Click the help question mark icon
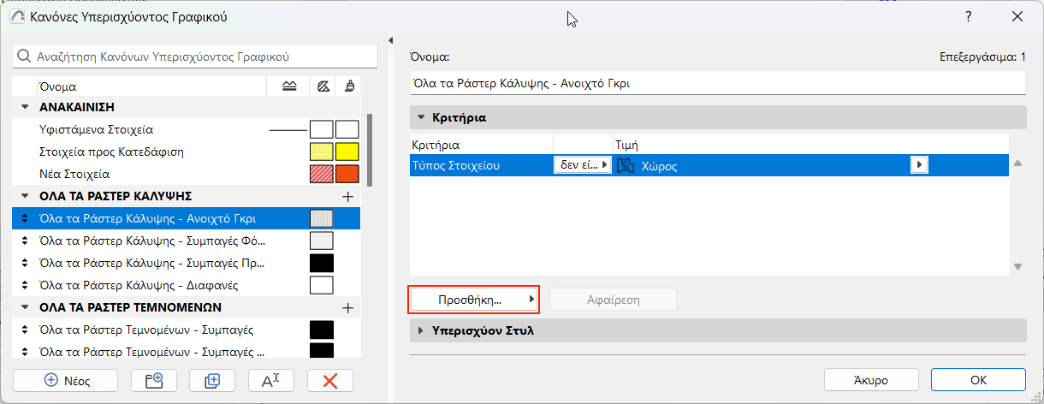Viewport: 1044px width, 404px height. [968, 17]
